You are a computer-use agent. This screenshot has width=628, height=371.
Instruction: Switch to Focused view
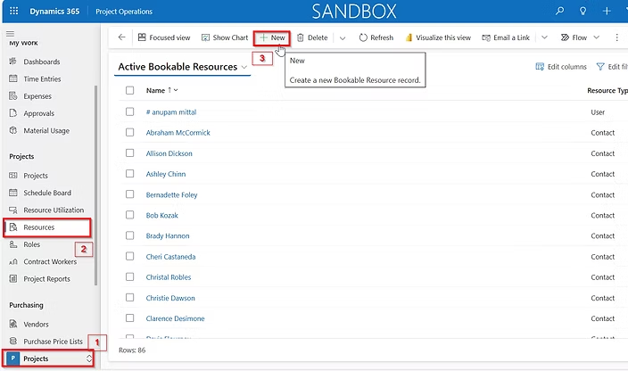click(164, 37)
